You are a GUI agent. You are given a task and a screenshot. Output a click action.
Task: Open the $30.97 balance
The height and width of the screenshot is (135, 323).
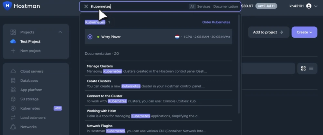click(247, 6)
